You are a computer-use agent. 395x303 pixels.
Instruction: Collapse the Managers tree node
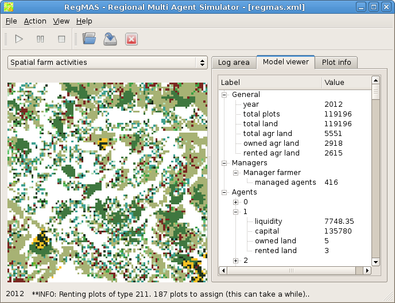(224, 163)
